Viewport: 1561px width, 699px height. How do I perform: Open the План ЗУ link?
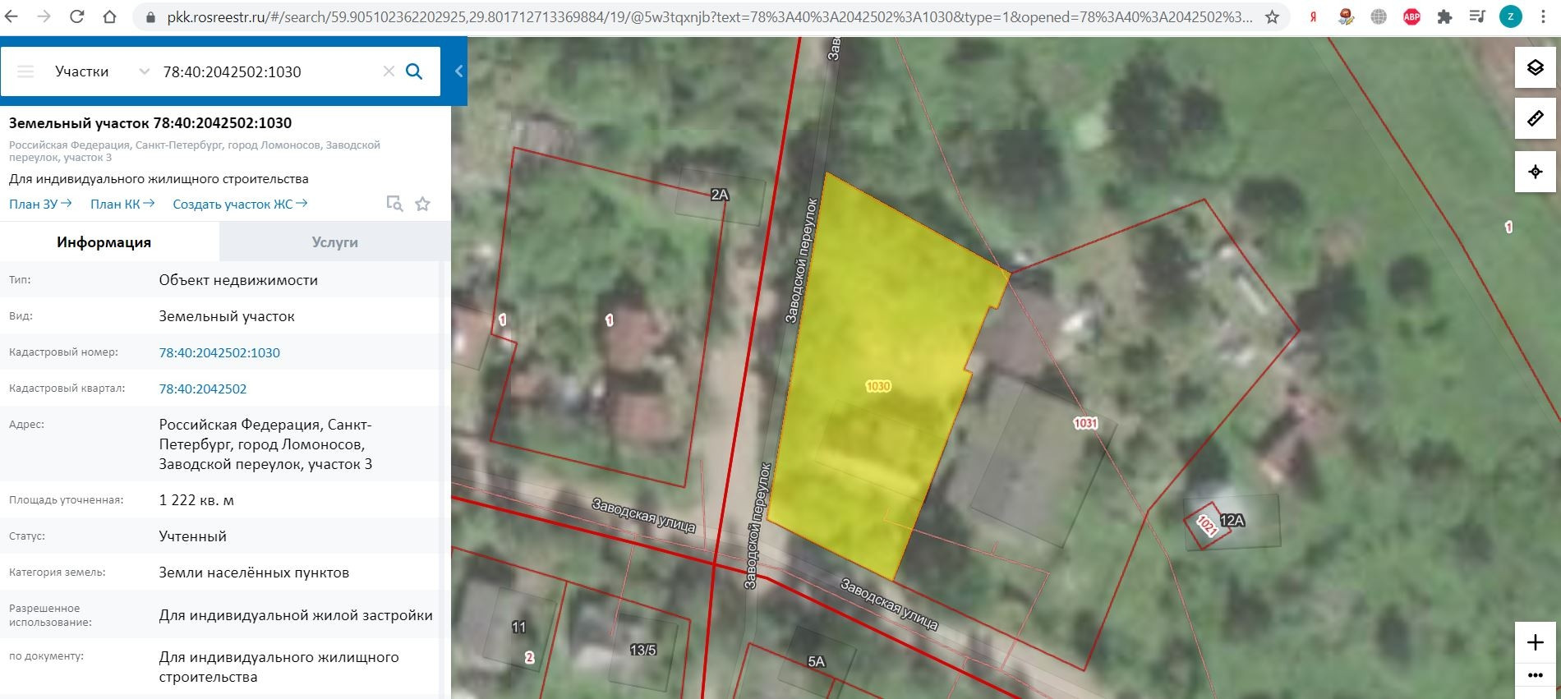(x=40, y=204)
